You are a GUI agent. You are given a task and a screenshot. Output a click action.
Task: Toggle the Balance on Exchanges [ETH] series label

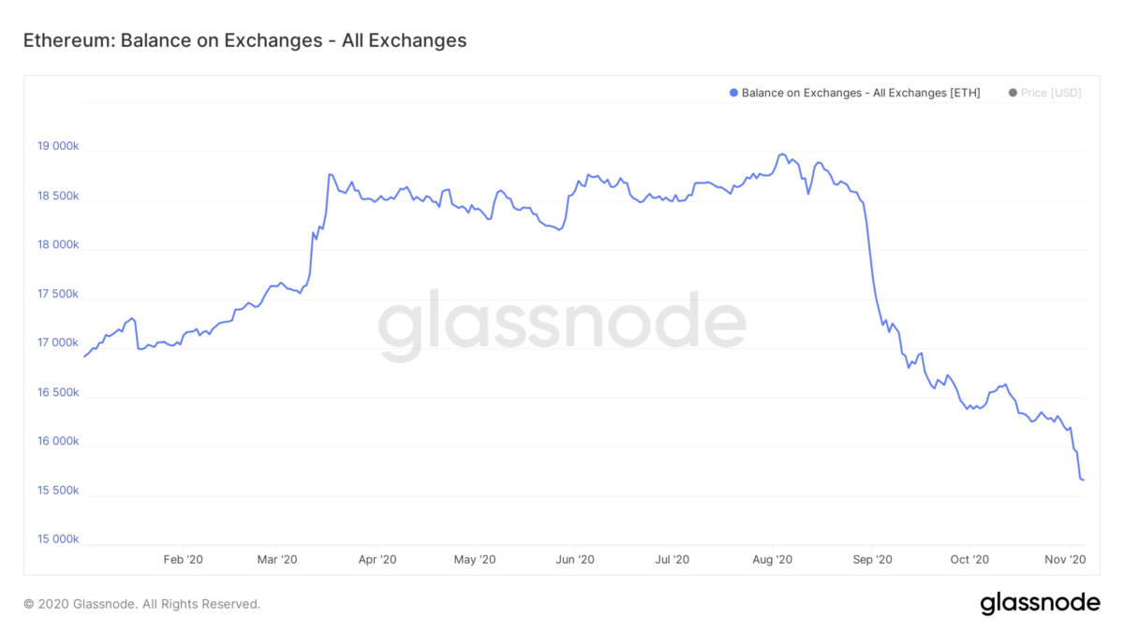point(860,93)
